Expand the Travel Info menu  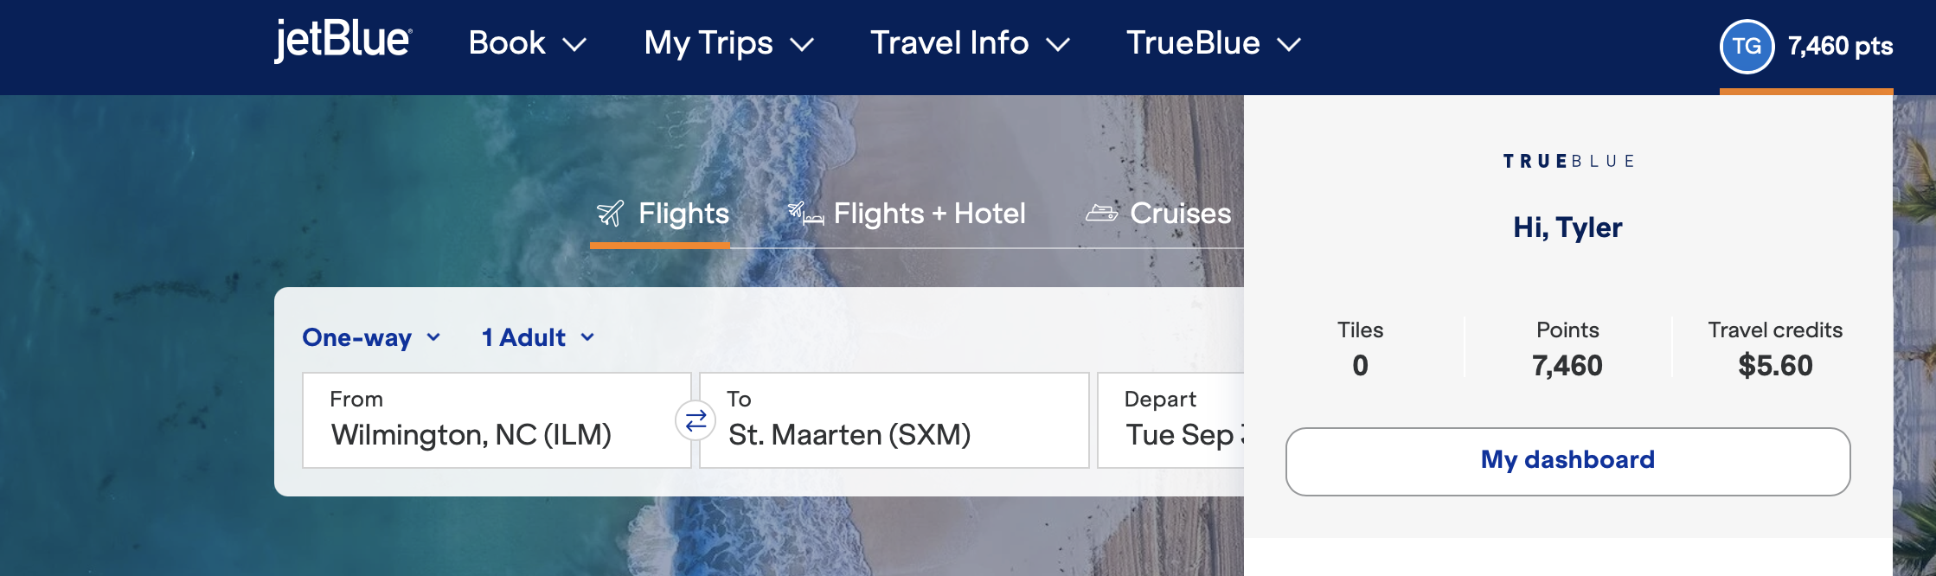pyautogui.click(x=970, y=43)
